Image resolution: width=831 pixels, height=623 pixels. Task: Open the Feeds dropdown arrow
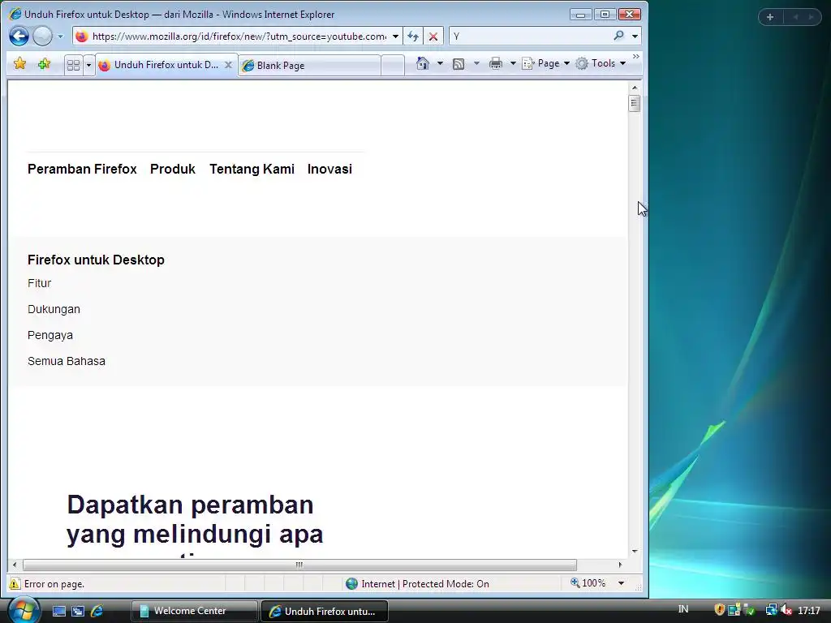tap(476, 63)
